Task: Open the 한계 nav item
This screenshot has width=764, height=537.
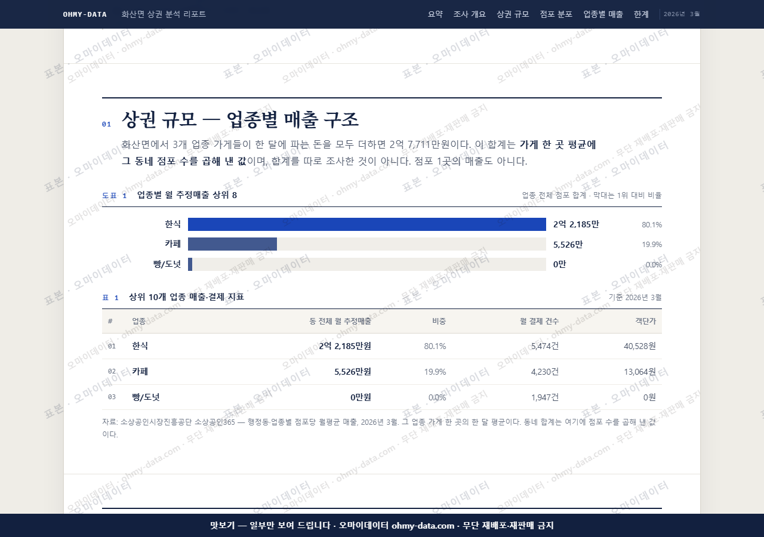Action: click(x=641, y=14)
